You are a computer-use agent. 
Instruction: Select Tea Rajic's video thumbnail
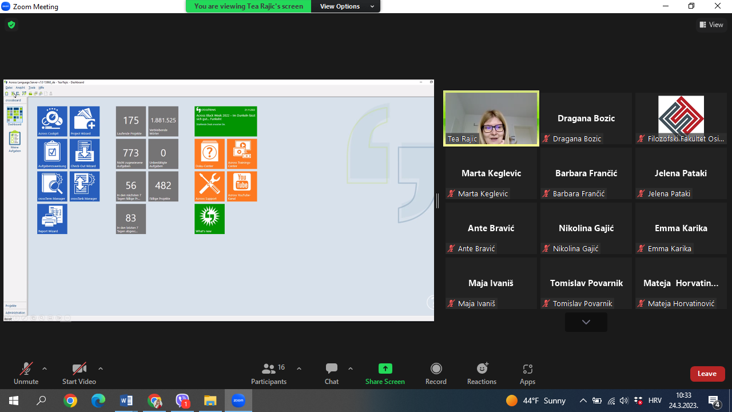click(491, 118)
